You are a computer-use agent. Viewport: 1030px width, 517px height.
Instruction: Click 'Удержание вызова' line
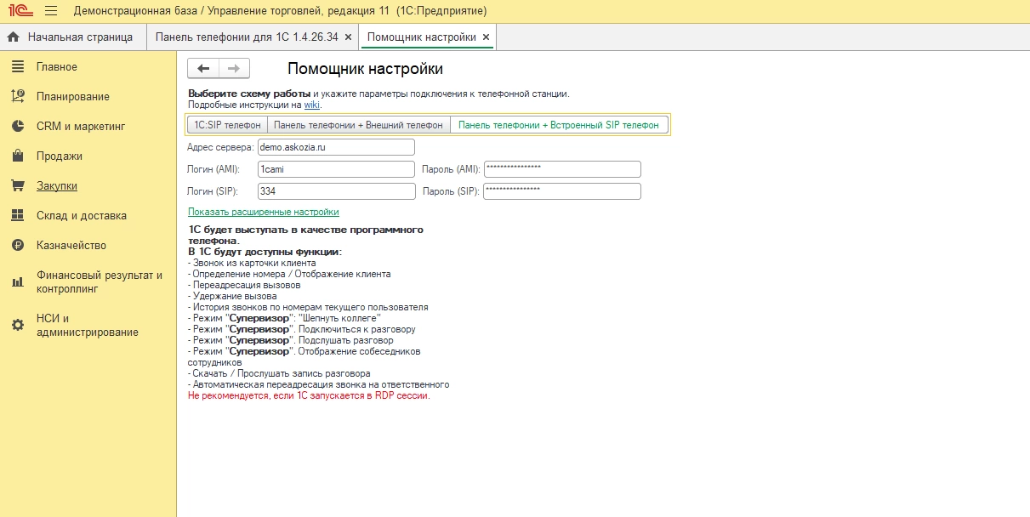(232, 296)
